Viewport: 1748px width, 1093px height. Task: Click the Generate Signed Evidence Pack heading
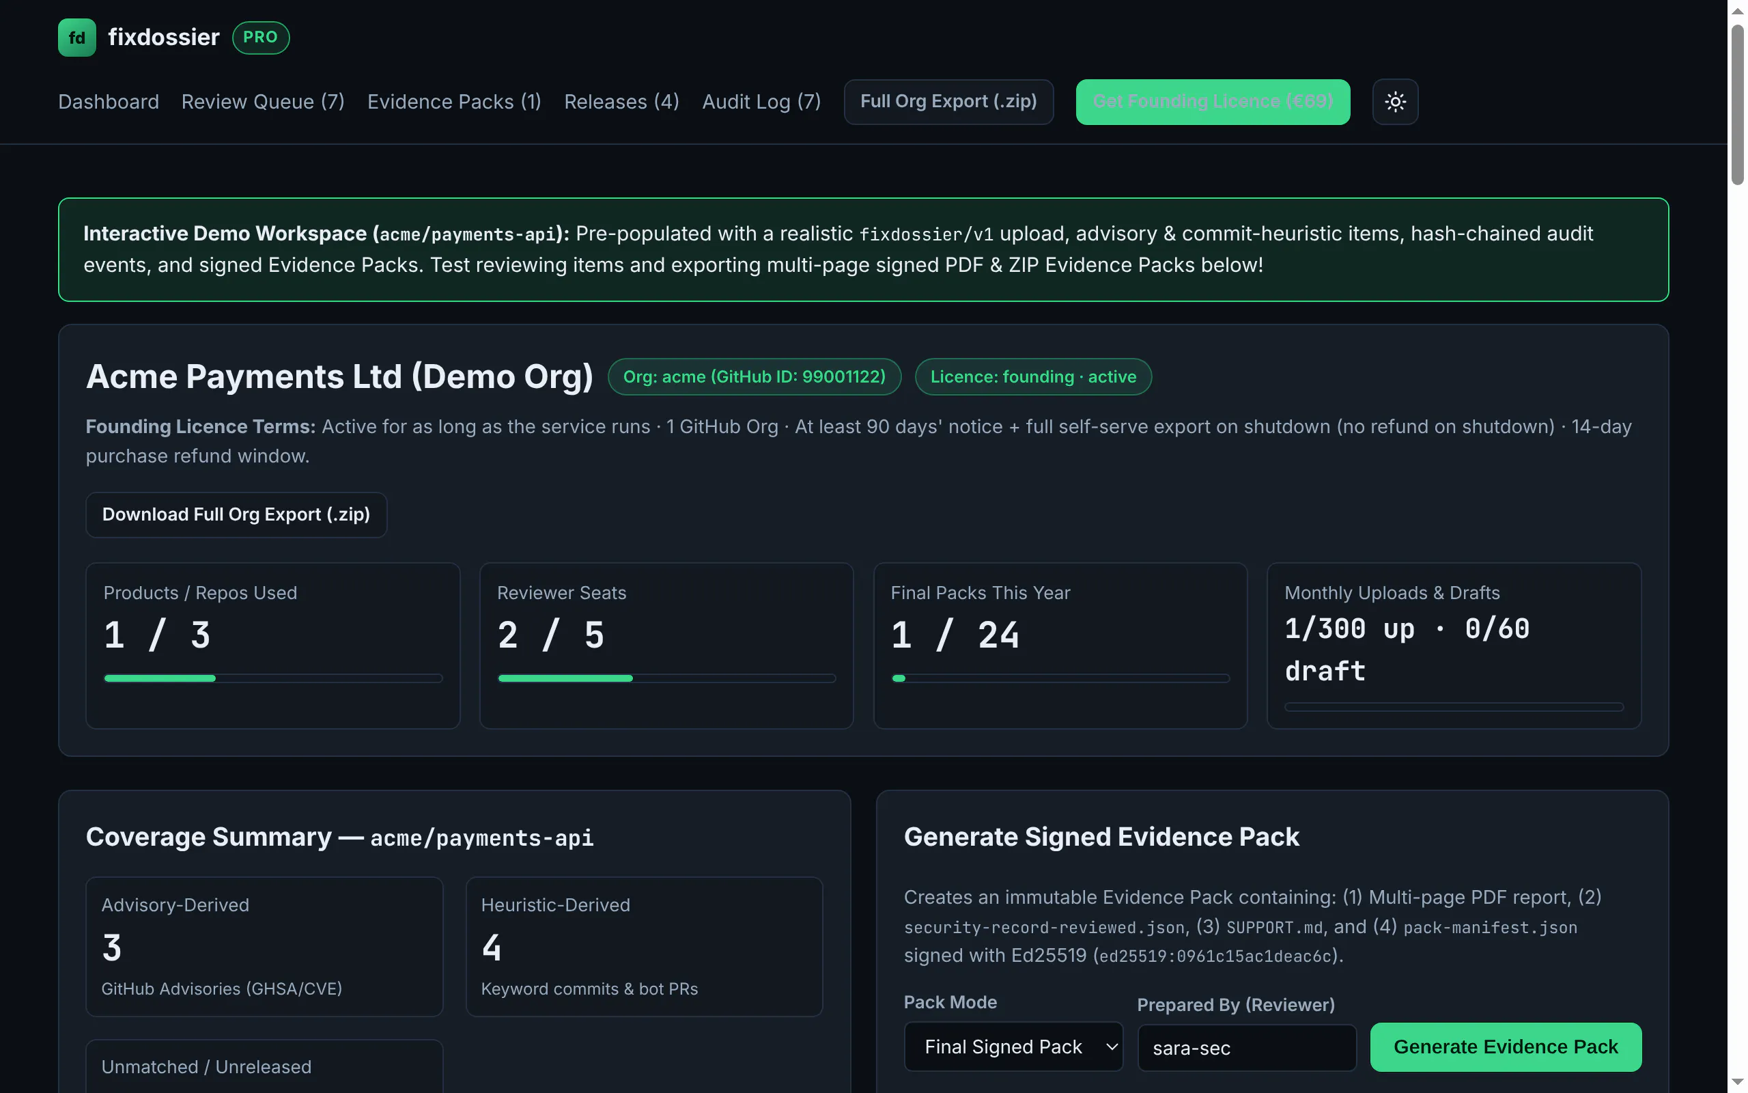1101,837
